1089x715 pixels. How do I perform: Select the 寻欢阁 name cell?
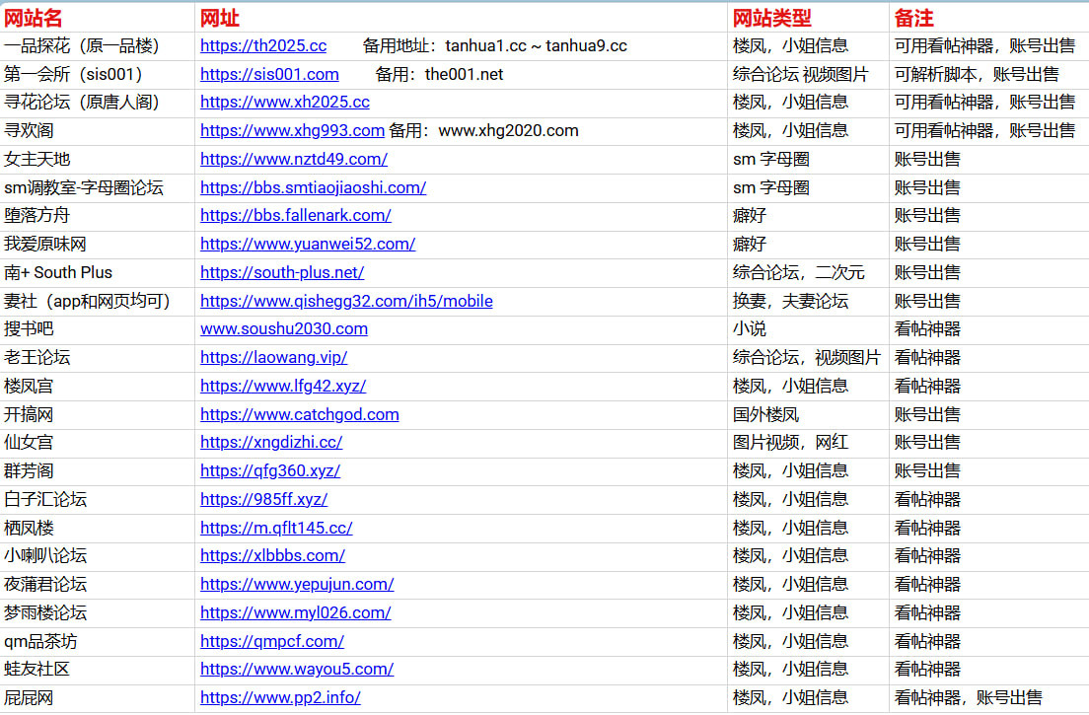[98, 130]
